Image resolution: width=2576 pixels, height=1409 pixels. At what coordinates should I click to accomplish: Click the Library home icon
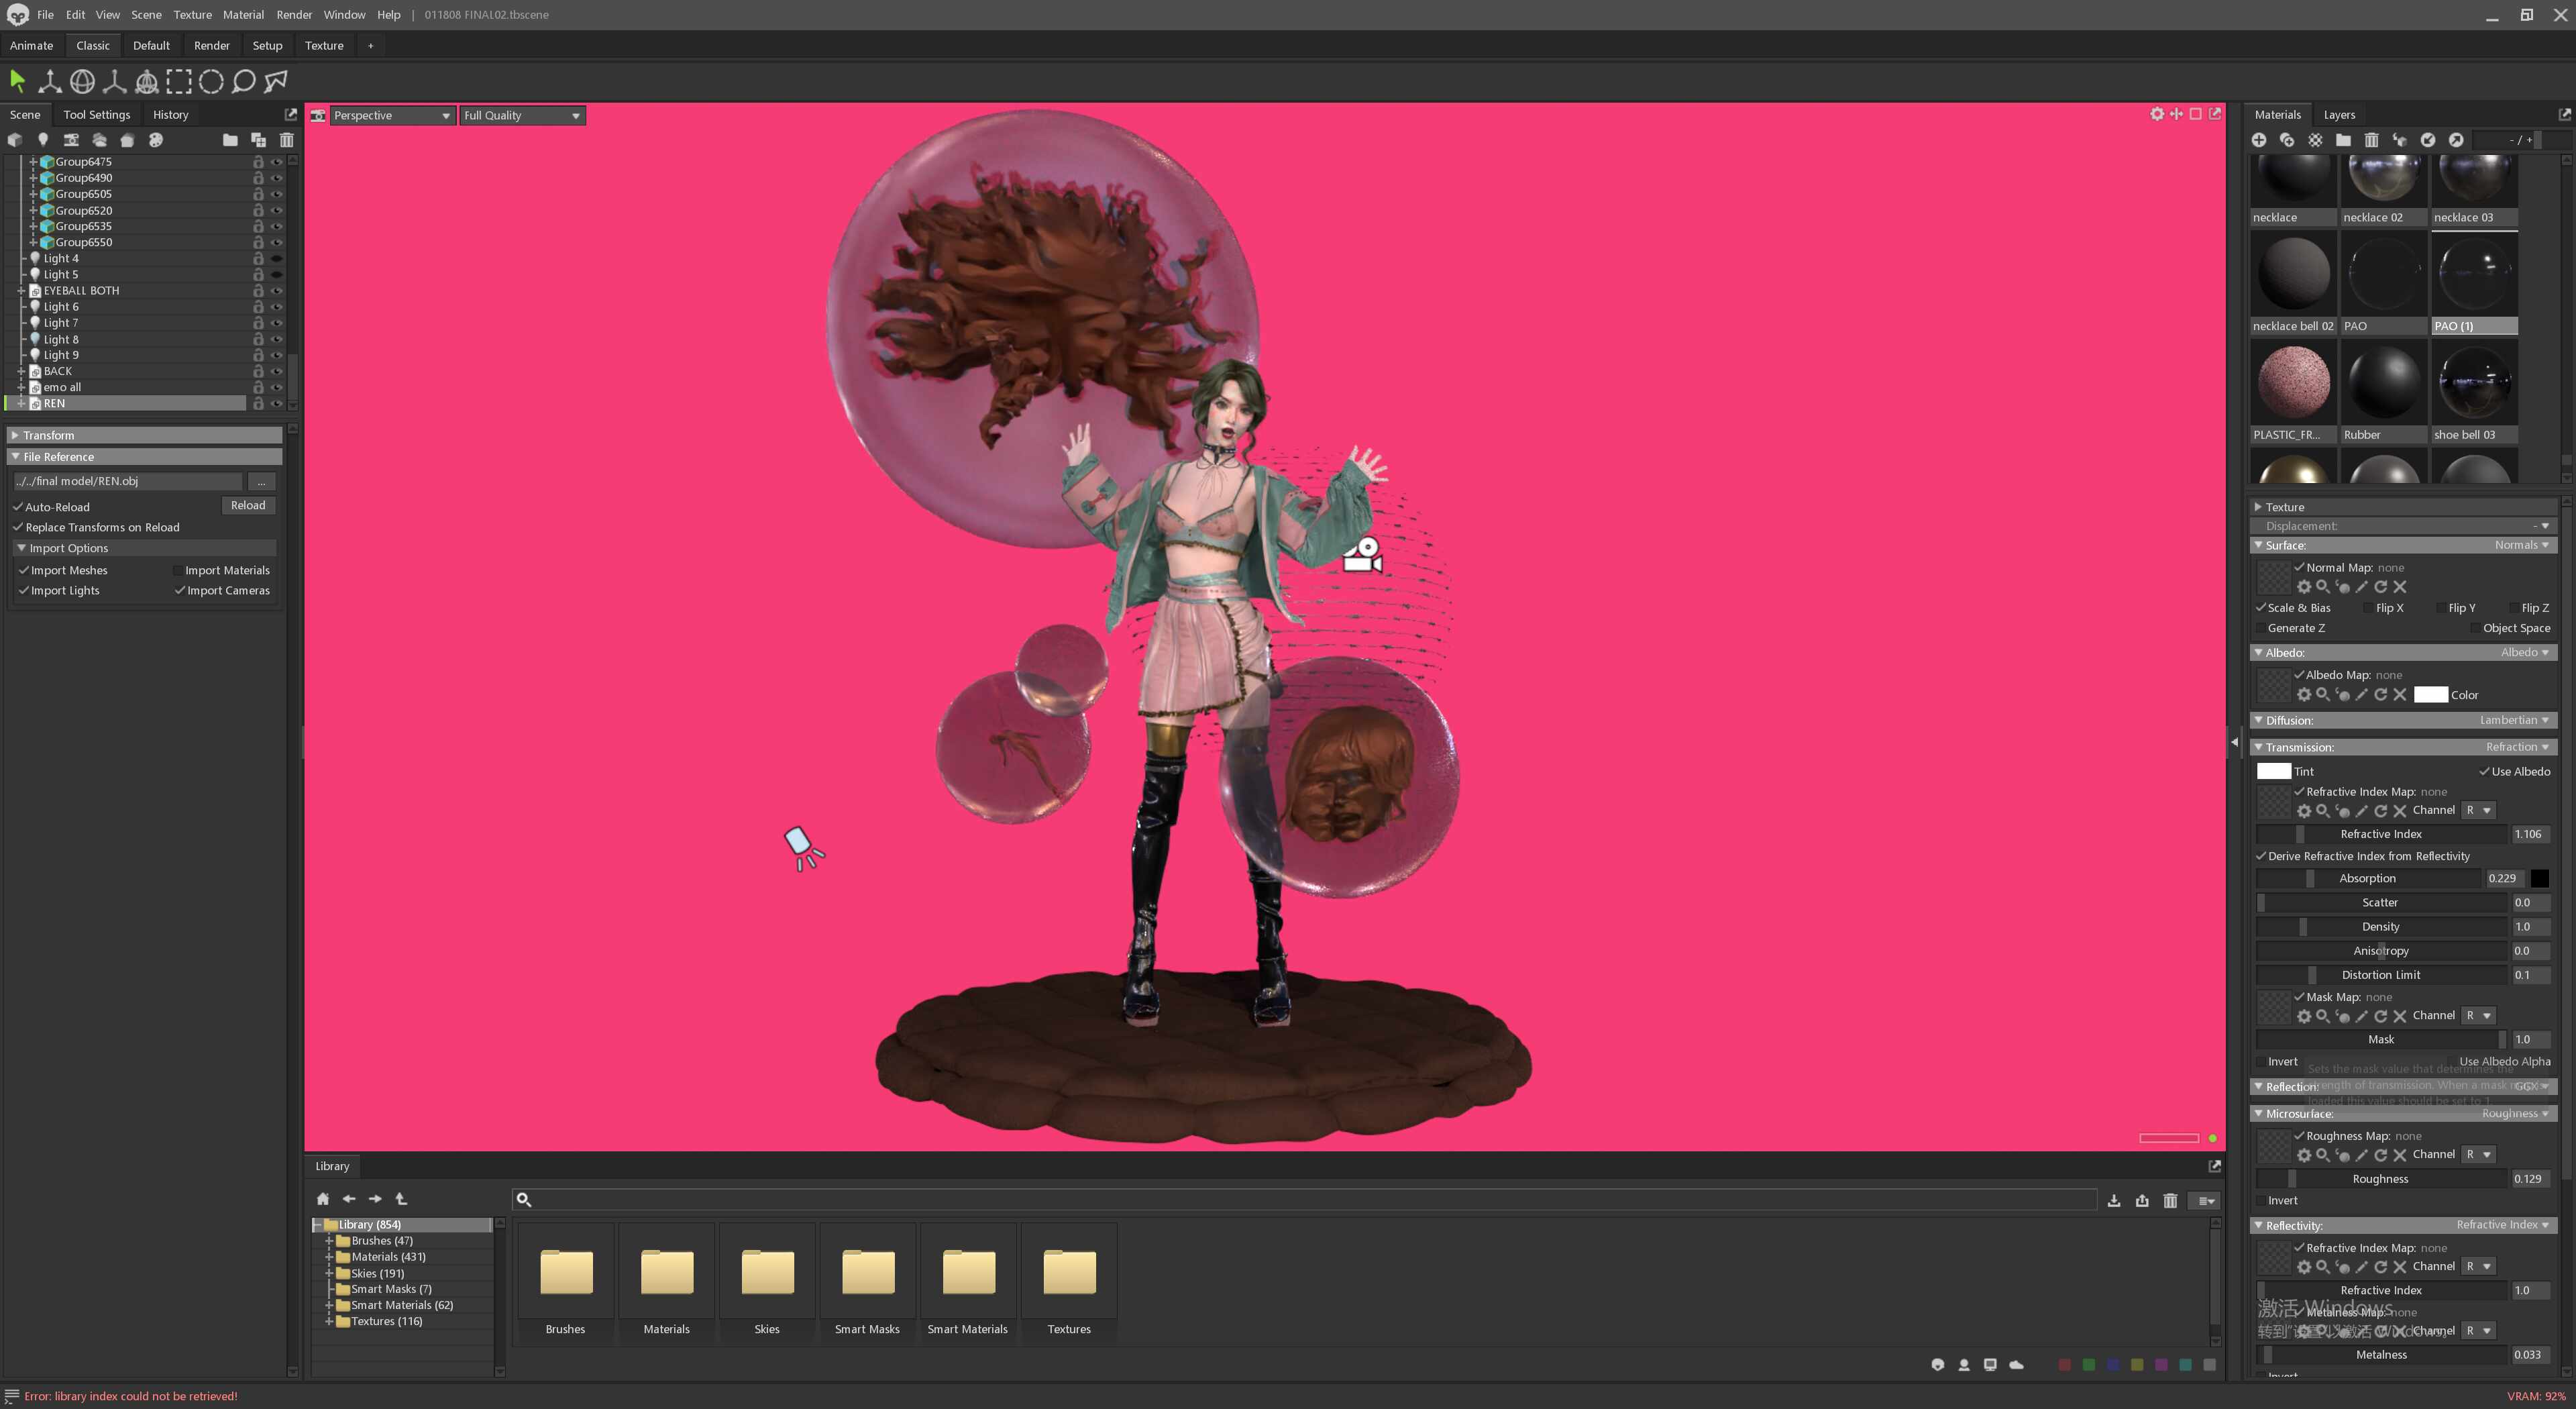pos(323,1199)
